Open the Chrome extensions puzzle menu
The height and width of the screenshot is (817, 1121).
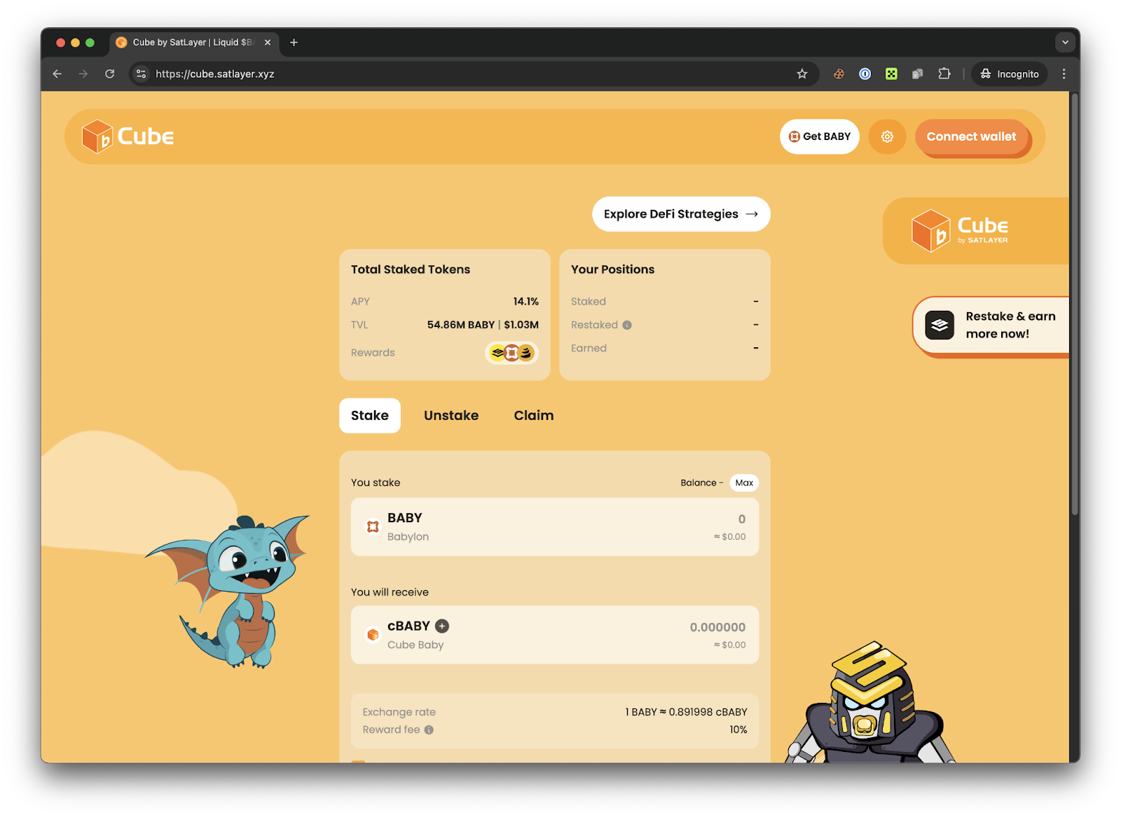[x=944, y=74]
